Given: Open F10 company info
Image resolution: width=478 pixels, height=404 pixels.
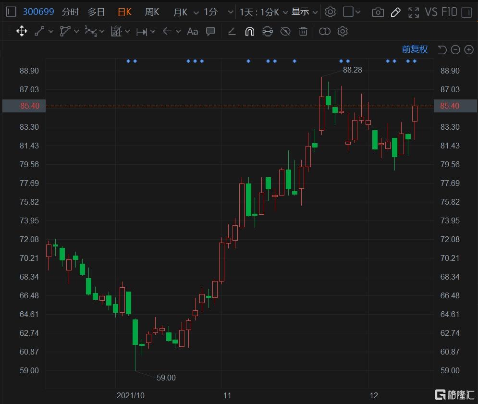Looking at the screenshot, I should (449, 12).
